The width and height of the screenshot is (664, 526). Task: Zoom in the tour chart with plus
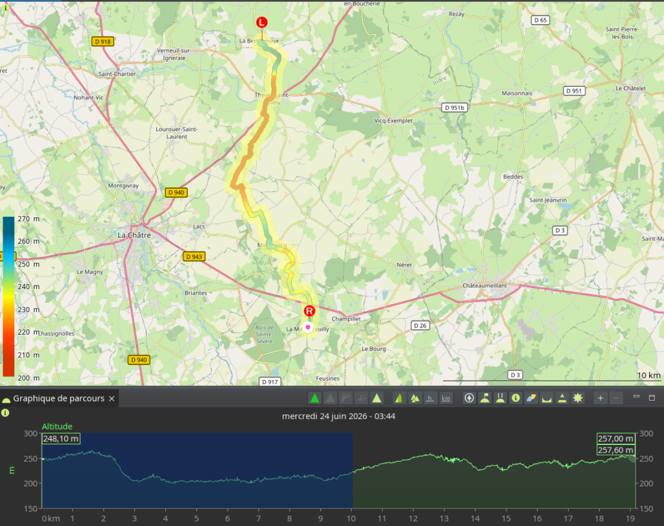point(600,398)
